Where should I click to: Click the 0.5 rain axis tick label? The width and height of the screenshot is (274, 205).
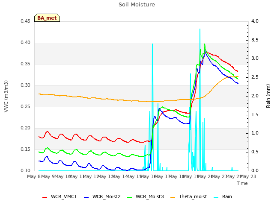pyautogui.click(x=255, y=152)
